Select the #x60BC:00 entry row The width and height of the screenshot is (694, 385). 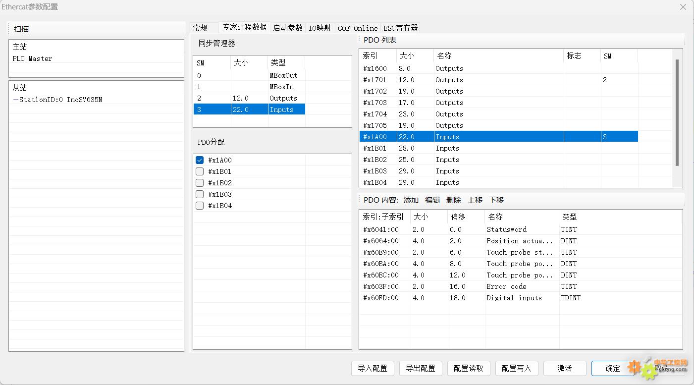[521, 275]
